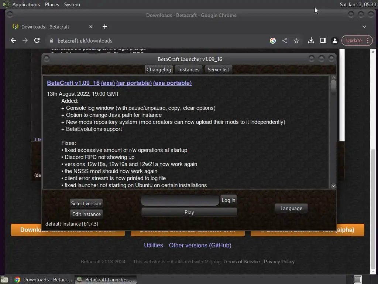378x284 pixels.
Task: Share this page via share icon
Action: pyautogui.click(x=285, y=41)
